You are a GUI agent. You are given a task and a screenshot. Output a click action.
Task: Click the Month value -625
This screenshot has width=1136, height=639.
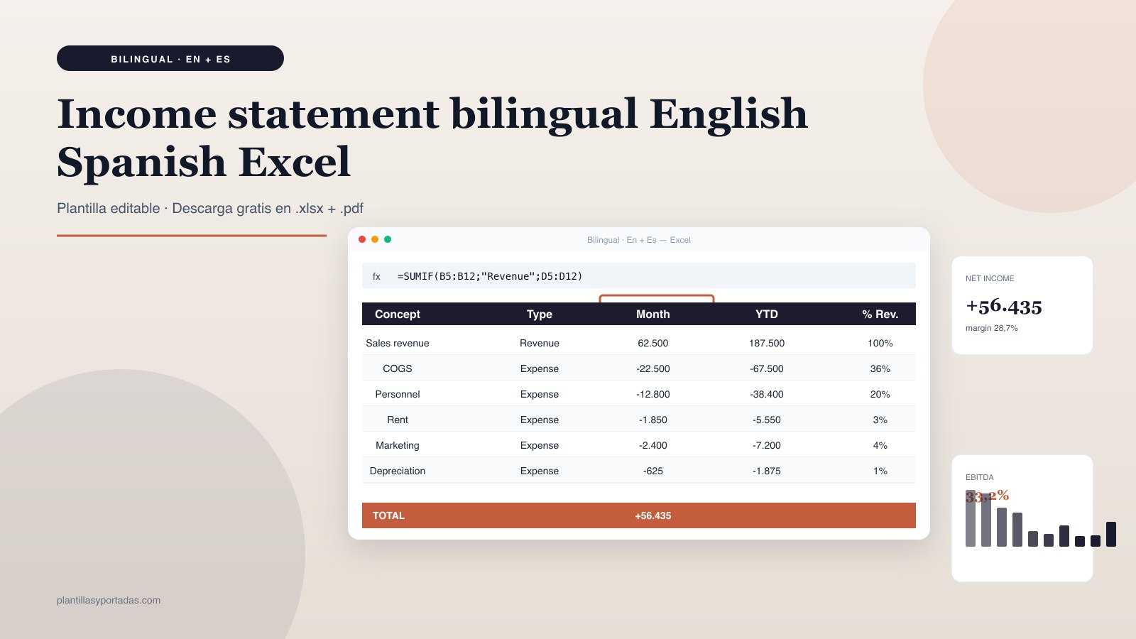pyautogui.click(x=653, y=471)
